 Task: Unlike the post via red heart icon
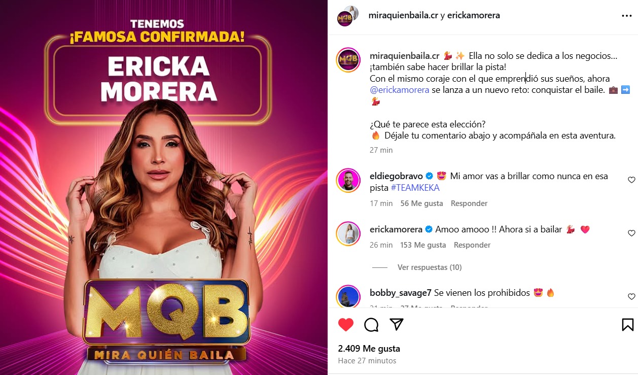[x=345, y=325]
